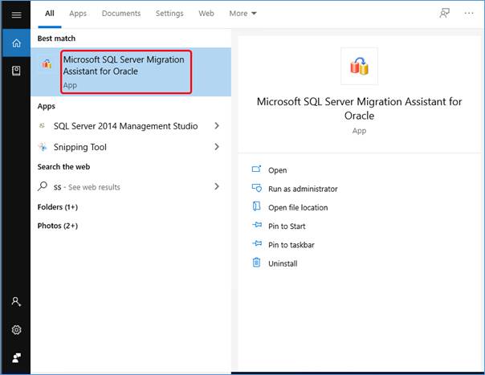Image resolution: width=485 pixels, height=375 pixels.
Task: Switch to the Settings tab
Action: pos(169,14)
